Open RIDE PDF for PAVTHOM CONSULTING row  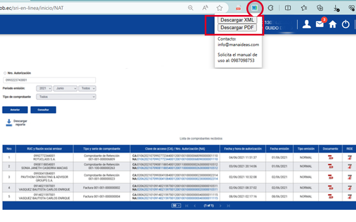click(349, 177)
